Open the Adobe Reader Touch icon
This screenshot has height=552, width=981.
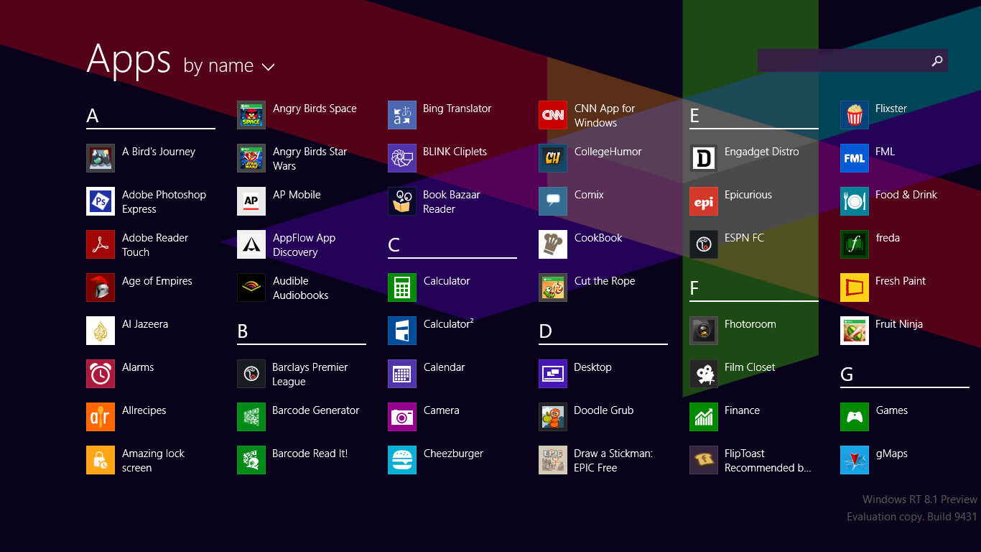click(x=101, y=244)
